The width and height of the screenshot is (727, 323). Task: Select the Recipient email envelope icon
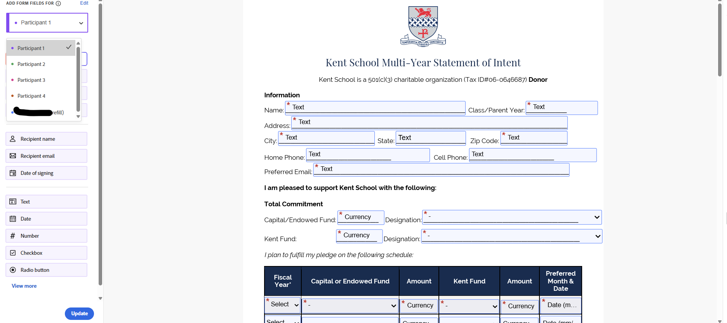click(13, 156)
